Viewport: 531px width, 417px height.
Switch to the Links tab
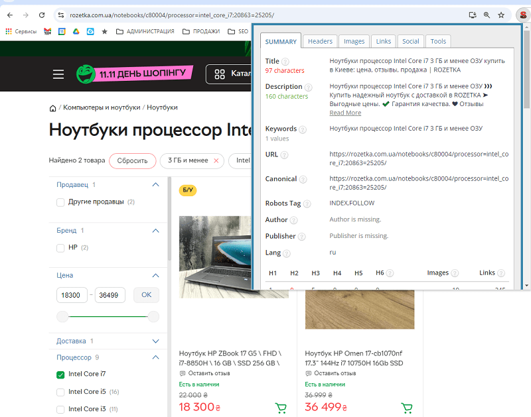coord(384,41)
